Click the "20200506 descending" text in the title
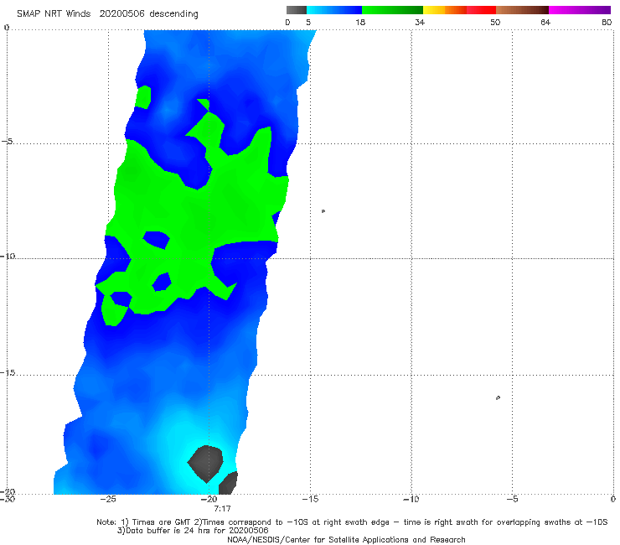Image resolution: width=620 pixels, height=545 pixels. point(148,14)
